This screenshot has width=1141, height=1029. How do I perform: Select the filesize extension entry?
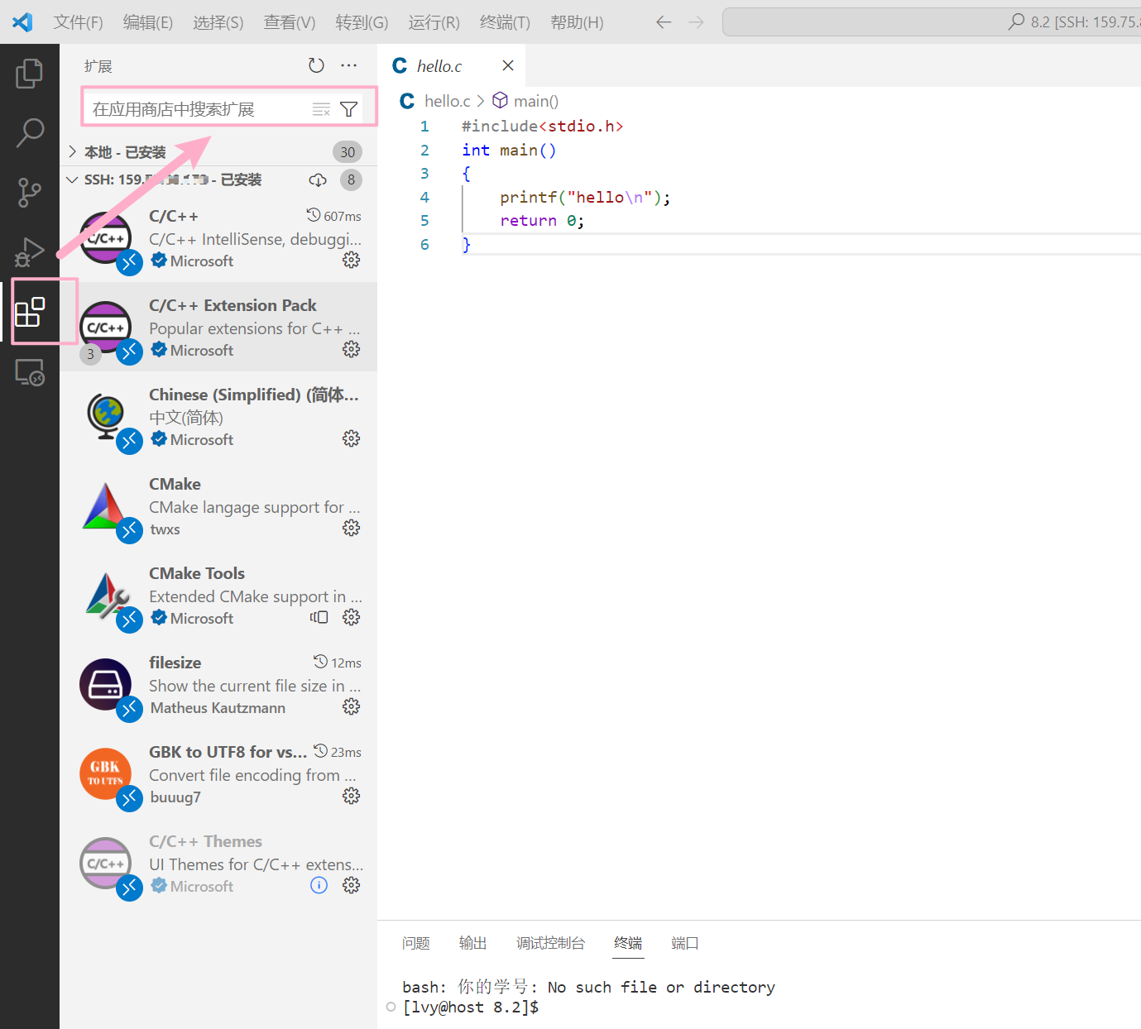pyautogui.click(x=218, y=684)
